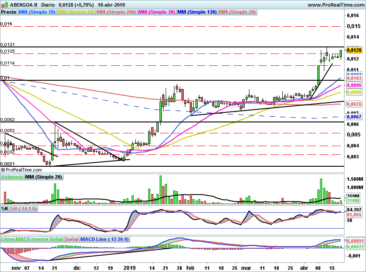Click the Diario timeframe text in header
The height and width of the screenshot is (272, 366).
(x=47, y=5)
